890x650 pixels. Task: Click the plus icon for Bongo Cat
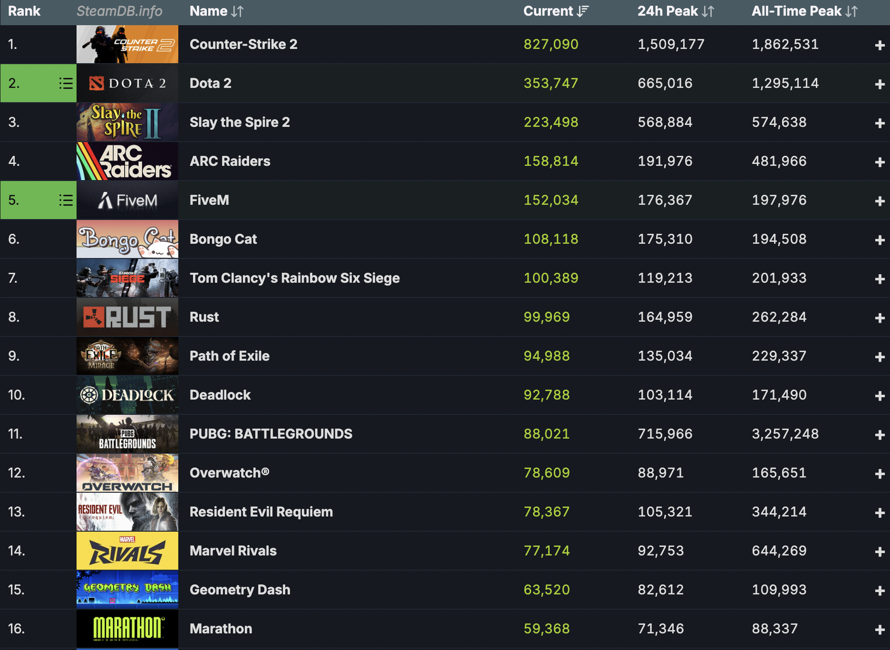click(879, 240)
